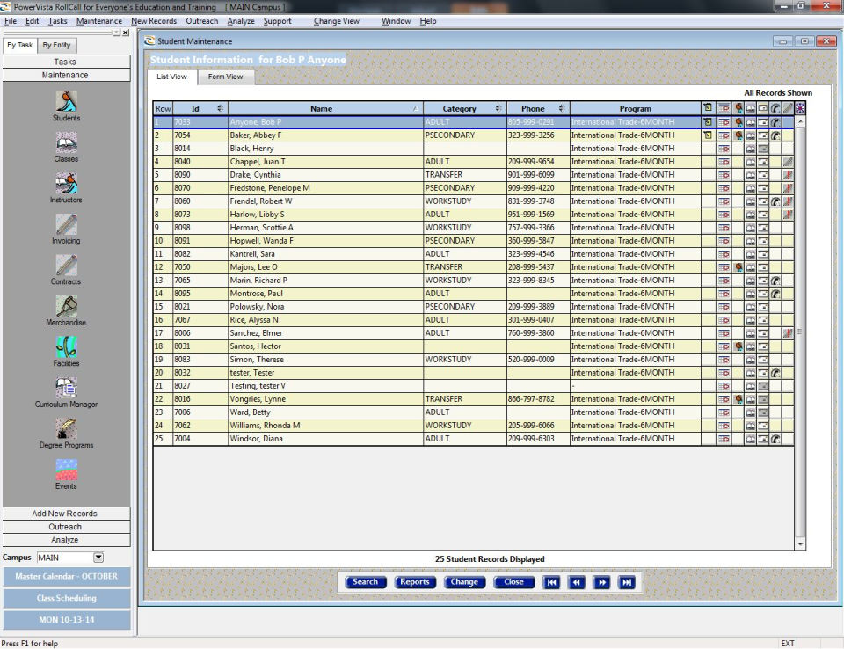Open the Events sidebar icon
This screenshot has height=649, width=844.
click(66, 470)
